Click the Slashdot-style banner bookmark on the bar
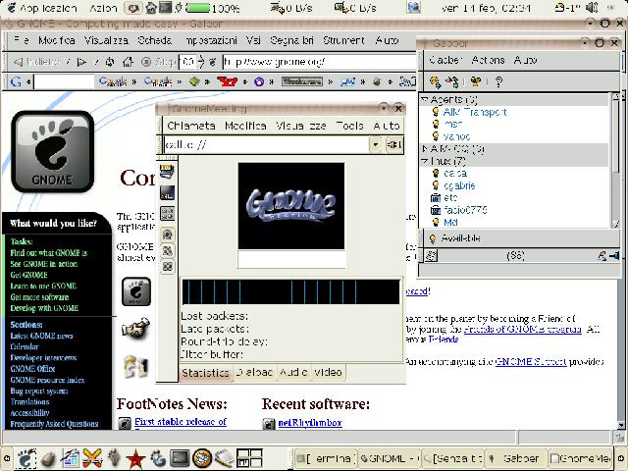 click(x=302, y=81)
